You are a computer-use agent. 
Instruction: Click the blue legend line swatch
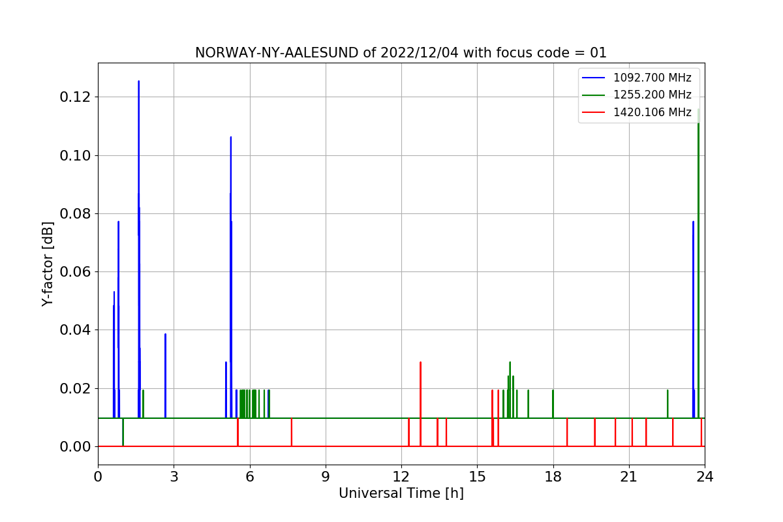(x=594, y=78)
